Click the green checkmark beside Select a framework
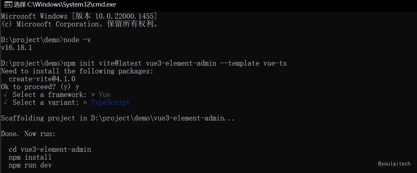Screen dimensions: 417x173 click(5, 95)
